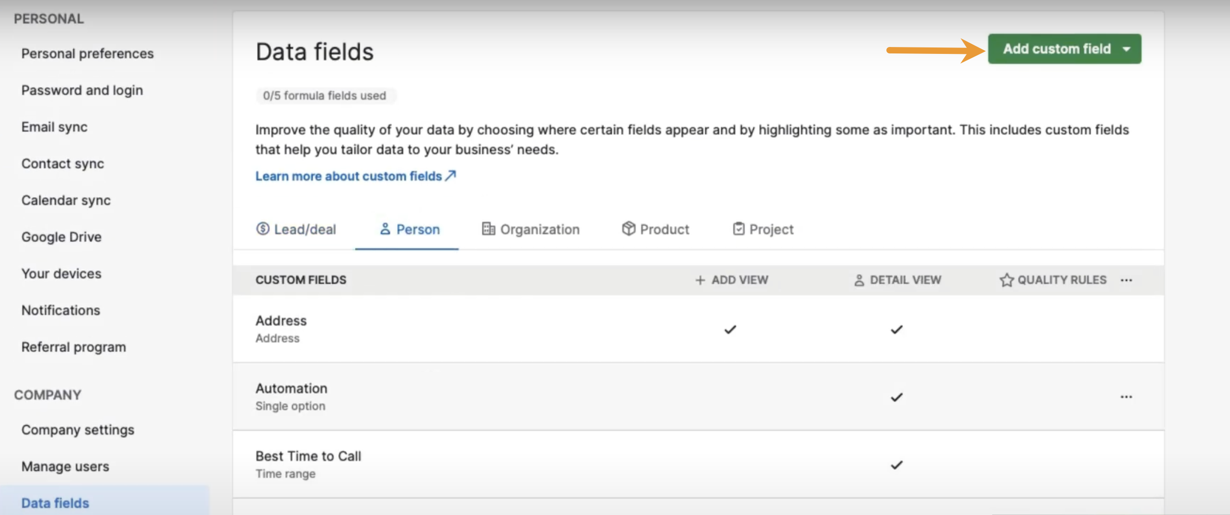Toggle Address detail view checkmark

[x=896, y=329]
